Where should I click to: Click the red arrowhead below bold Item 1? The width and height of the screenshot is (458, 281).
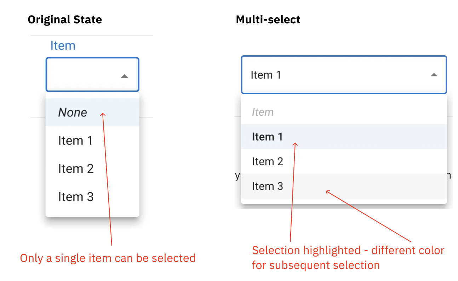pos(296,144)
